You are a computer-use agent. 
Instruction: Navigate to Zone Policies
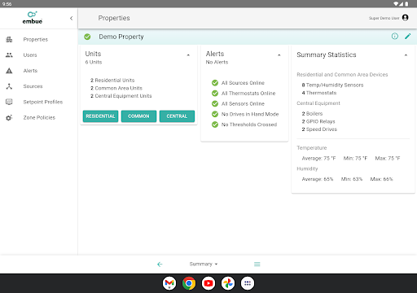(39, 118)
